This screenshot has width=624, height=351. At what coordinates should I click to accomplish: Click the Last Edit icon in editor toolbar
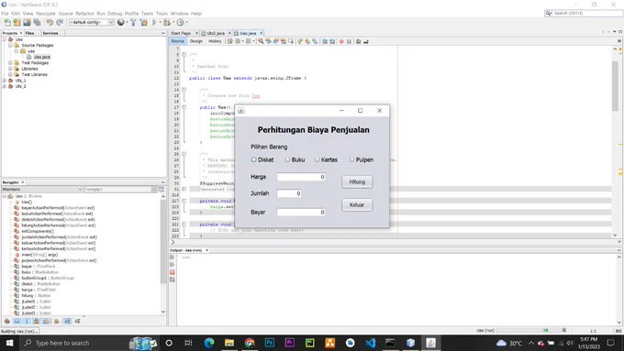230,41
